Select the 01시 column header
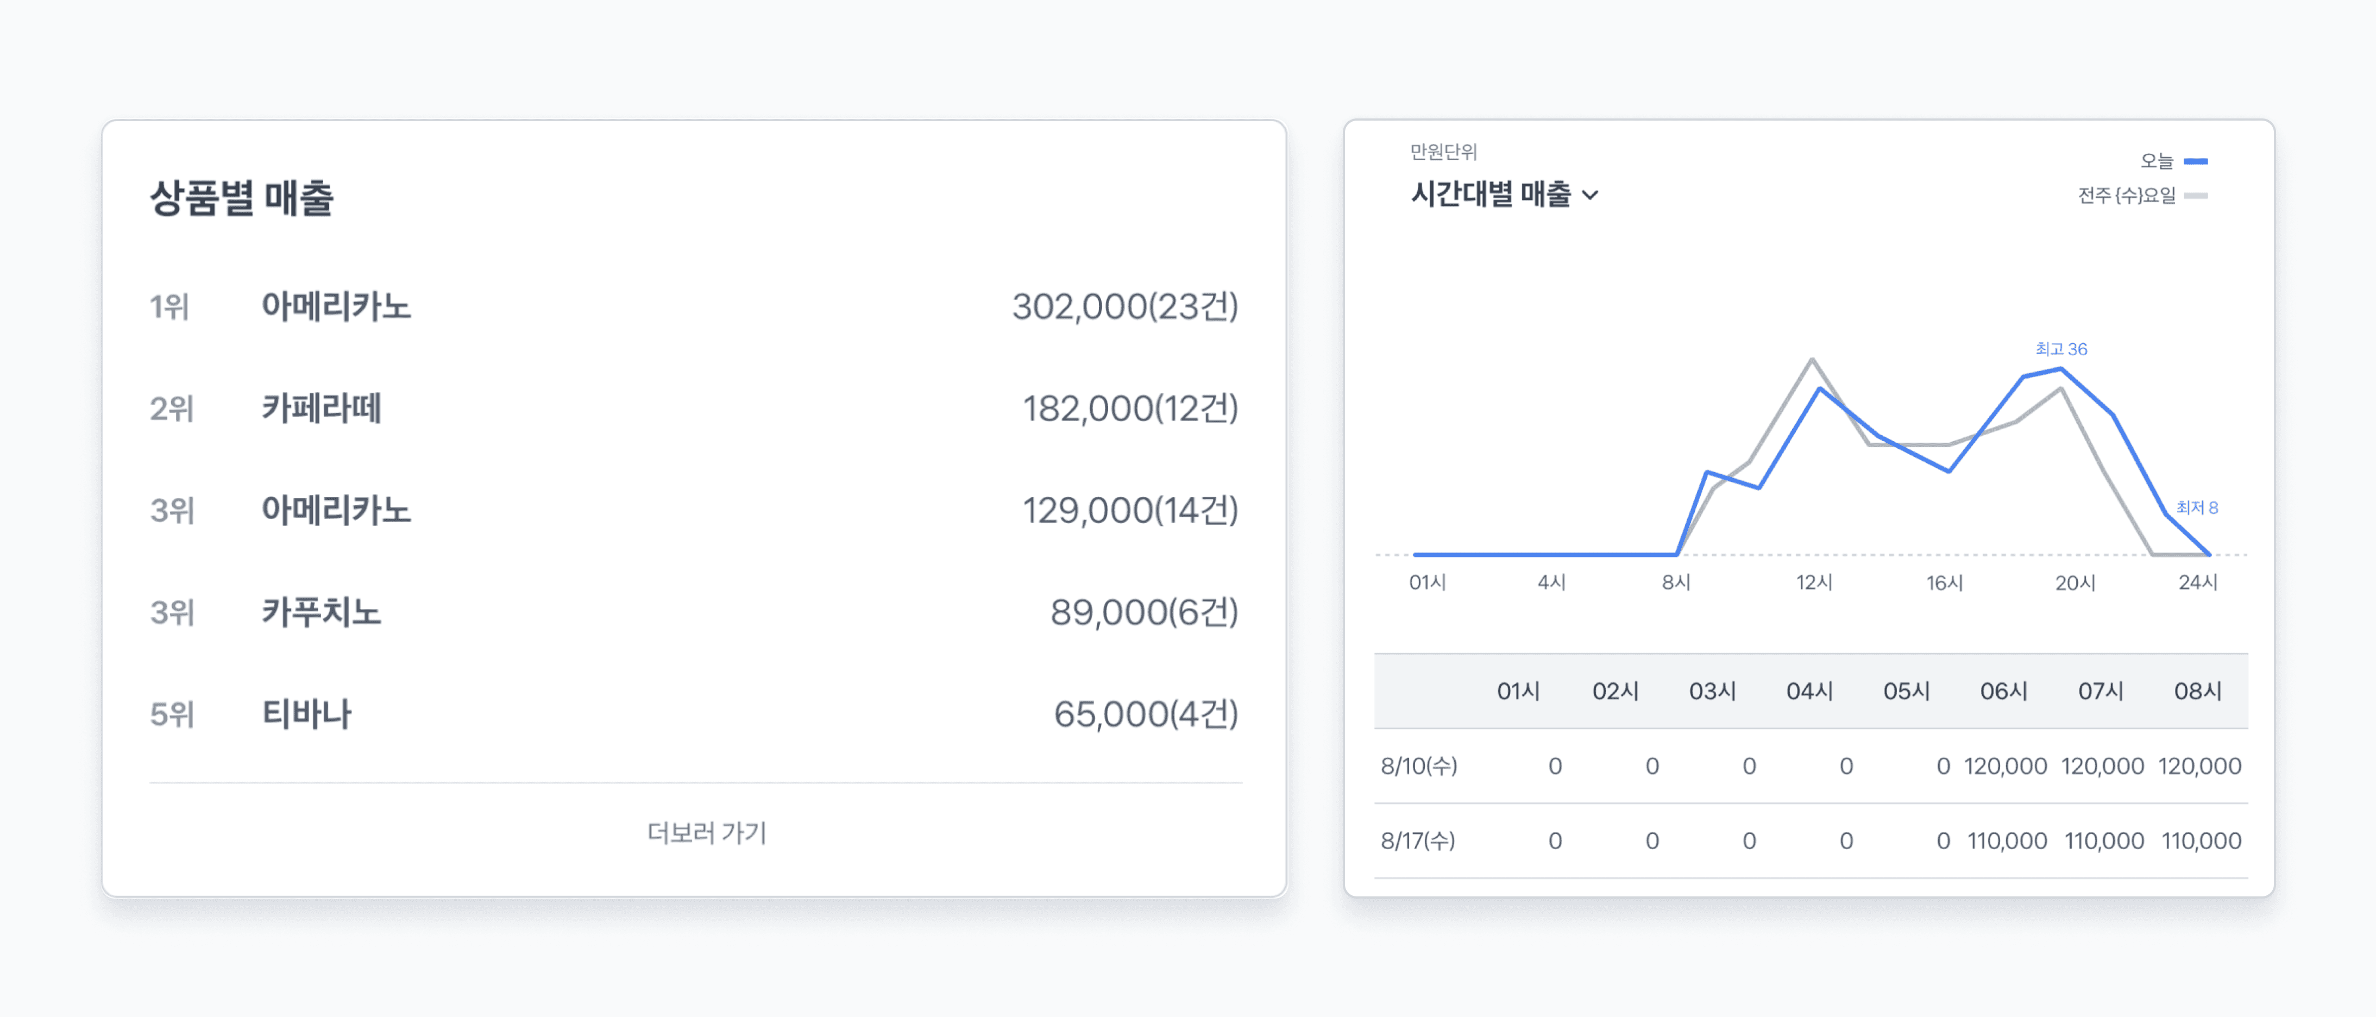Viewport: 2376px width, 1017px height. (x=1518, y=691)
